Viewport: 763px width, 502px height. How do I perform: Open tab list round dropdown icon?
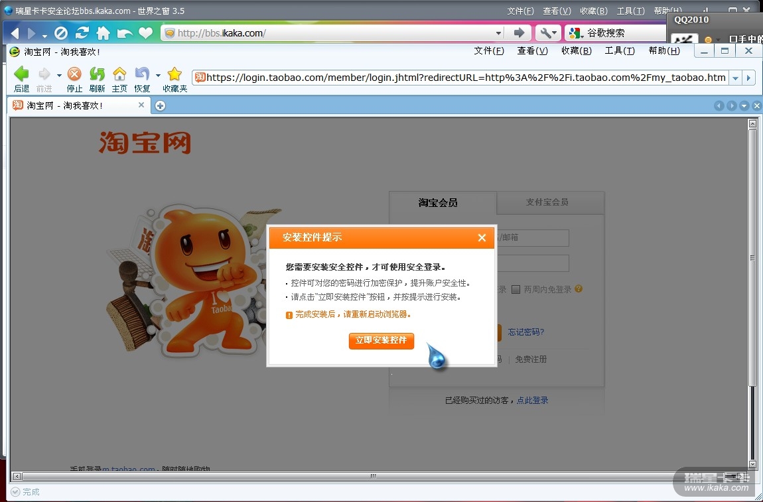coord(744,105)
